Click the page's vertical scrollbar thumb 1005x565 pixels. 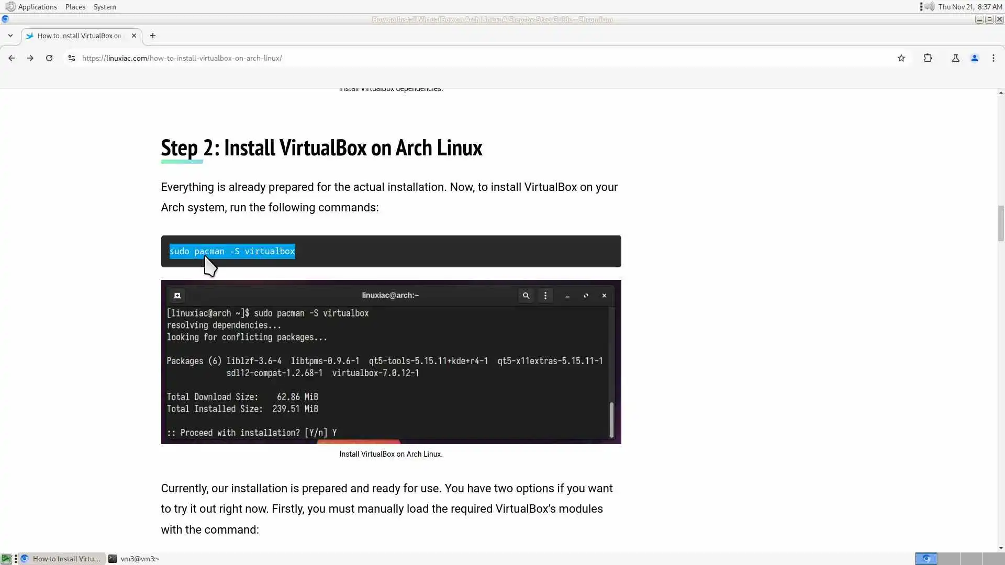pyautogui.click(x=1000, y=223)
